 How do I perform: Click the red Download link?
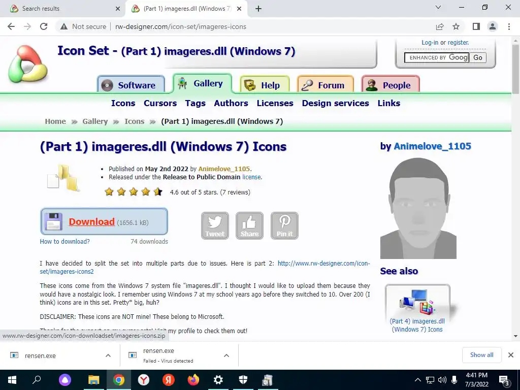[x=91, y=221]
